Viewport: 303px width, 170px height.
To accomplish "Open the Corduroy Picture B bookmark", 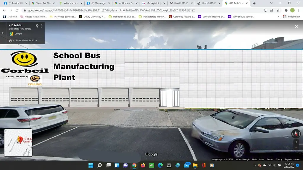I will tap(182, 17).
